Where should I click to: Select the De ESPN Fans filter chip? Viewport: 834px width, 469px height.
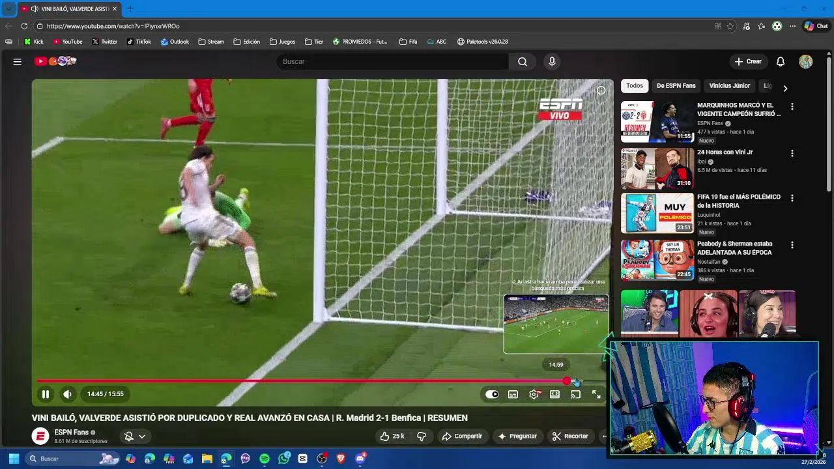click(676, 85)
